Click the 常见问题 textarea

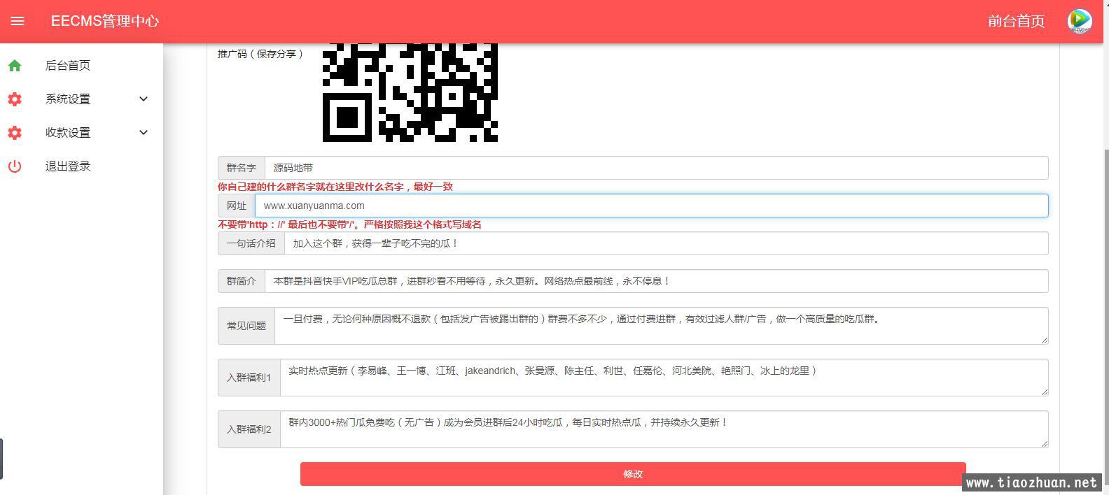click(661, 326)
